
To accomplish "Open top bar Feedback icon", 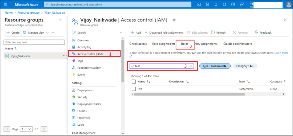I will tap(242, 4).
